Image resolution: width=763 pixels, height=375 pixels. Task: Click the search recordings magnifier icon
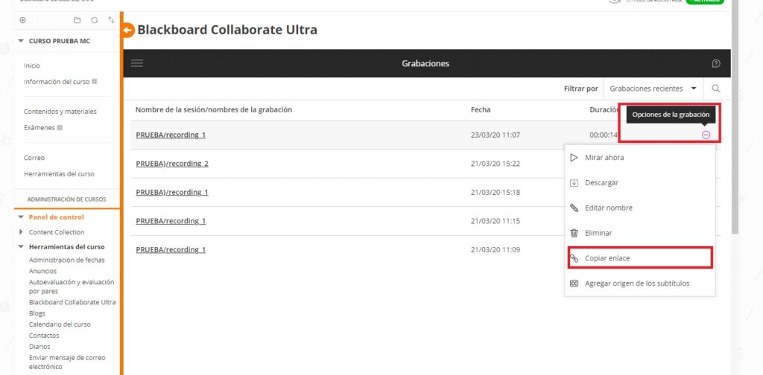[x=716, y=89]
